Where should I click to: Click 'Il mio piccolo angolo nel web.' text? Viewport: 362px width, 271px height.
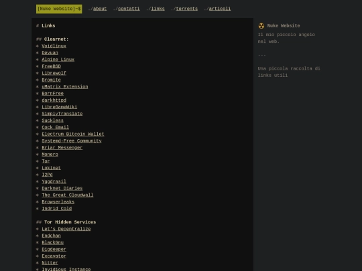click(286, 38)
